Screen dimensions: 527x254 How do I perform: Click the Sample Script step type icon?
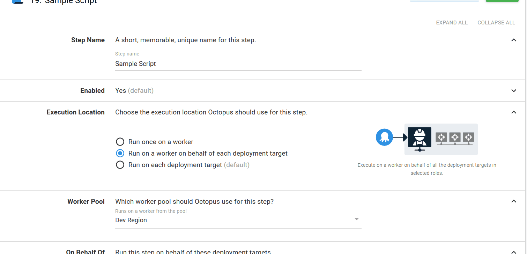click(x=17, y=3)
